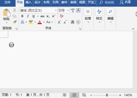Zoom in with the plus button
The image size is (137, 98).
point(120,95)
